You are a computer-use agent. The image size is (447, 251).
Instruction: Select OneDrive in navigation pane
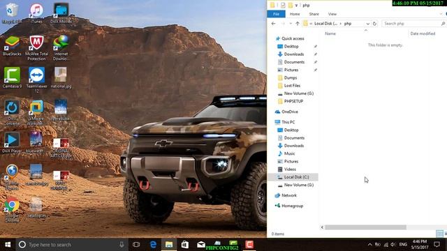(289, 112)
